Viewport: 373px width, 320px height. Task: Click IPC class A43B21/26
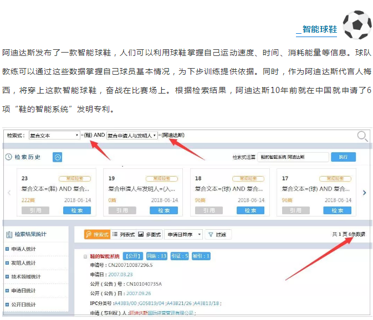179,303
